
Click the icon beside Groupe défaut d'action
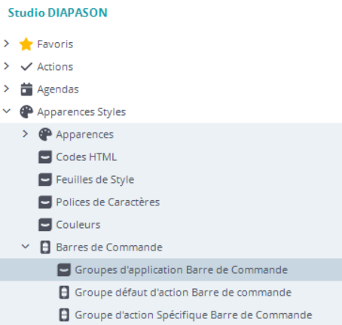[x=64, y=293]
